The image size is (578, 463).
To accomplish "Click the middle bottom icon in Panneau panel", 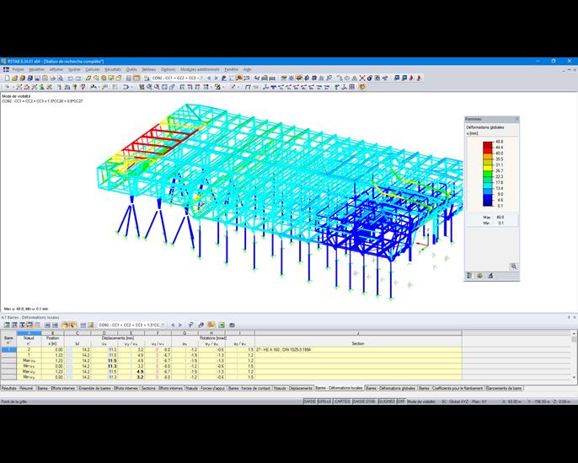I will pos(479,275).
